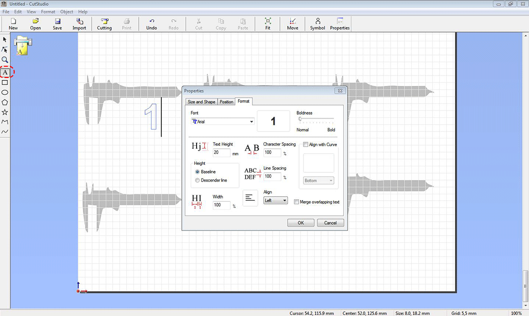Click the Cursor coordinates status entry
529x316 pixels.
311,313
